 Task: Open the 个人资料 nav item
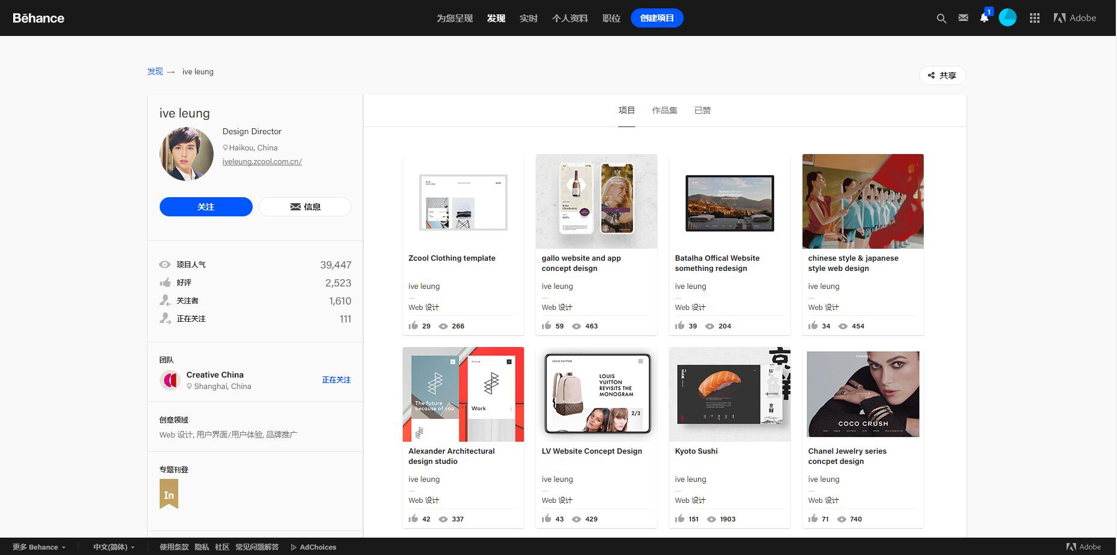coord(570,18)
